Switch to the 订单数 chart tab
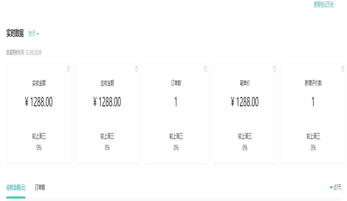Image resolution: width=347 pixels, height=201 pixels. [x=40, y=188]
